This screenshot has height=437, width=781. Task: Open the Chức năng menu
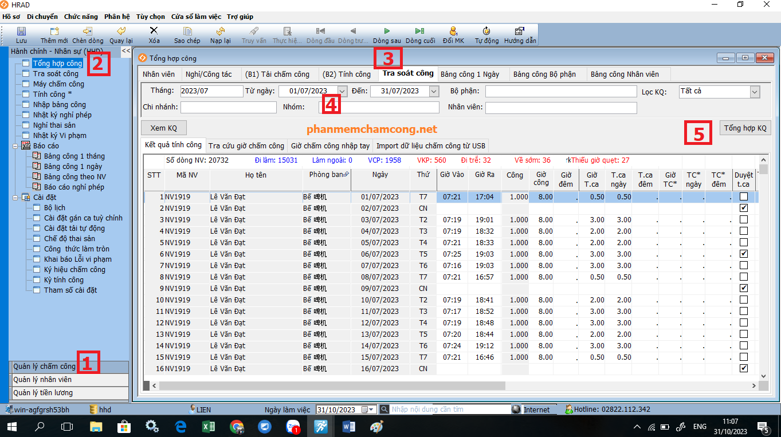coord(81,17)
